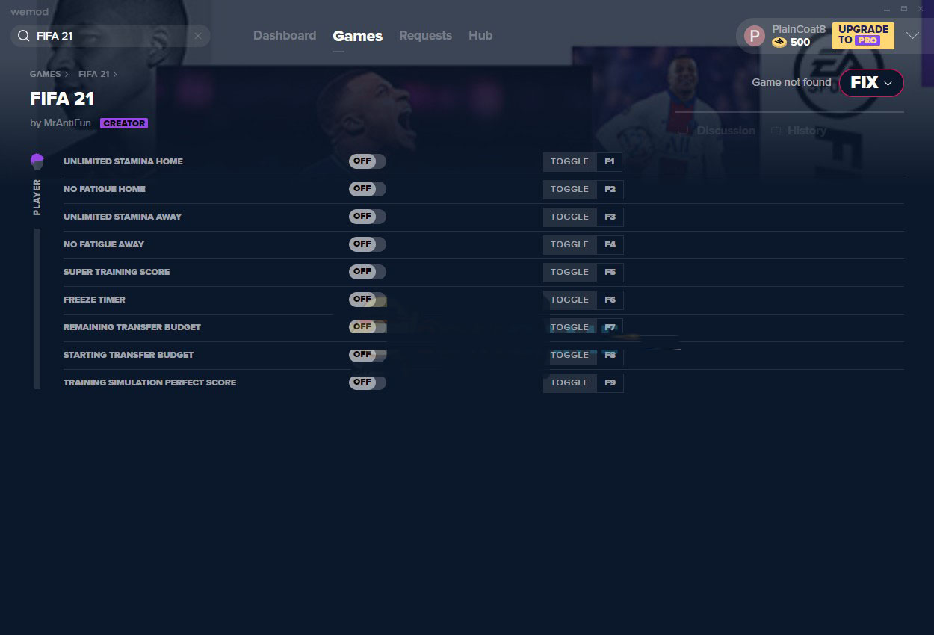Open the Hub tab
This screenshot has height=635, width=934.
click(x=480, y=35)
